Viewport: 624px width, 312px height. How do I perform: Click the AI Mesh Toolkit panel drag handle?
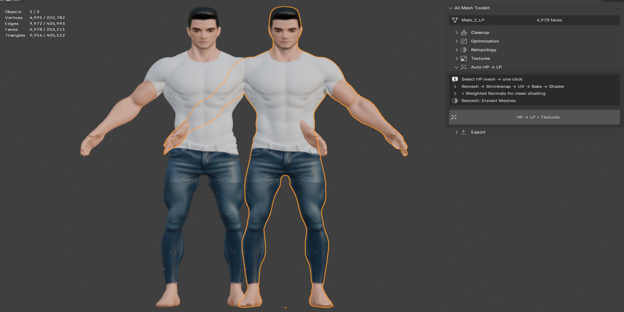pos(618,8)
